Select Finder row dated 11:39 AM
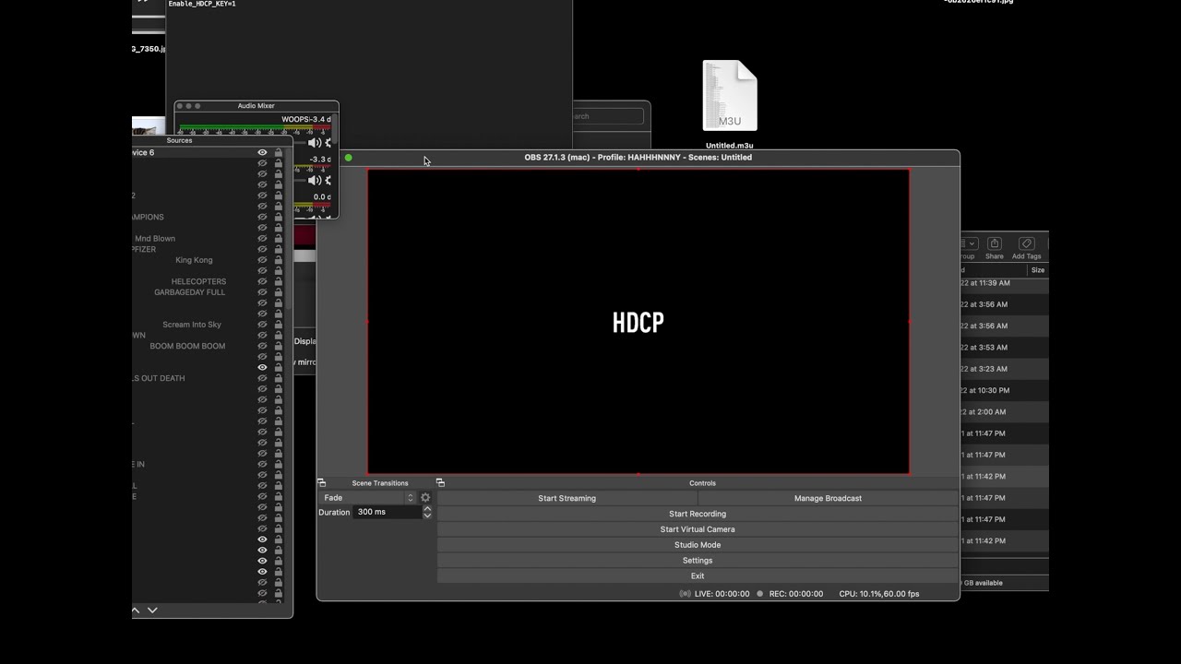Viewport: 1181px width, 664px height. [1005, 283]
